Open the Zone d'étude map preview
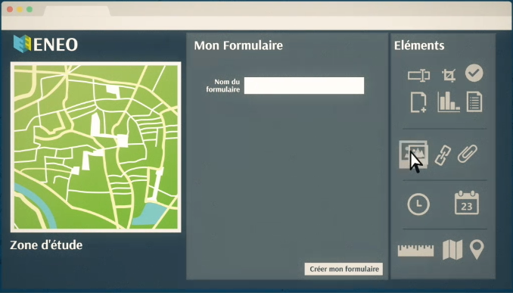The height and width of the screenshot is (293, 513). coord(96,147)
